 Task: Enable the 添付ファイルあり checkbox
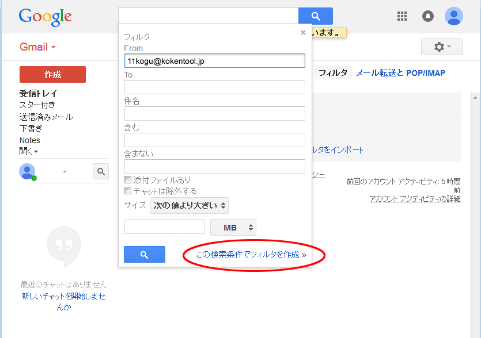click(x=128, y=180)
